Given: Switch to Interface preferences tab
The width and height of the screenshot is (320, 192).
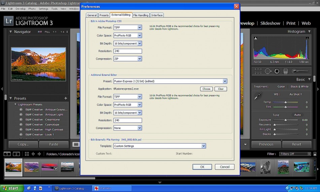Looking at the screenshot, I should click(157, 15).
